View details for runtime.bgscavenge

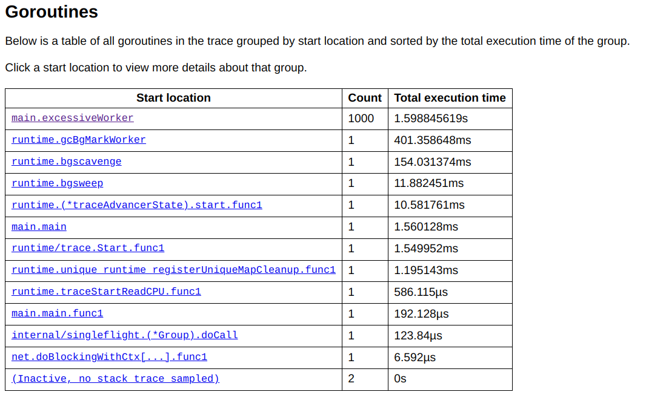pos(66,162)
